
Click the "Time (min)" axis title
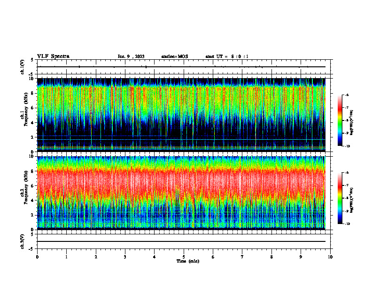pos(188,261)
